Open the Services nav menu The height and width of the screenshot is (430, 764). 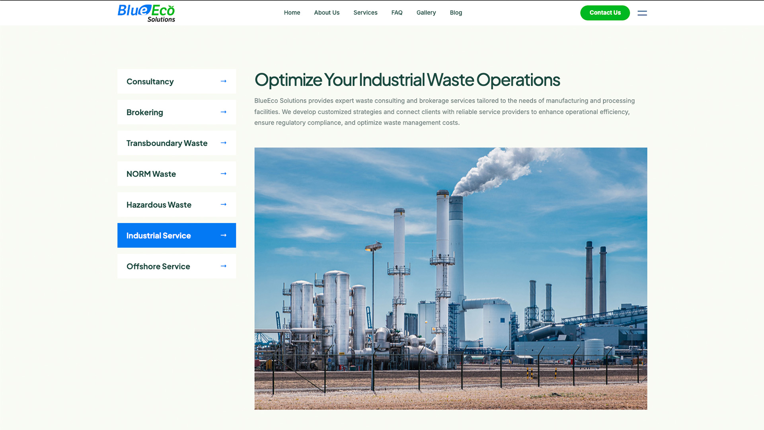pos(365,13)
